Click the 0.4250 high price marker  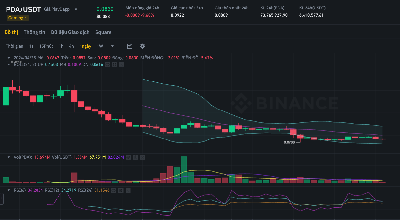pyautogui.click(x=16, y=62)
